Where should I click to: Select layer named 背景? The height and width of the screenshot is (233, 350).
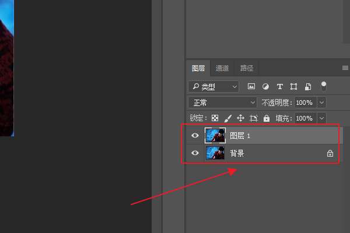(x=237, y=153)
